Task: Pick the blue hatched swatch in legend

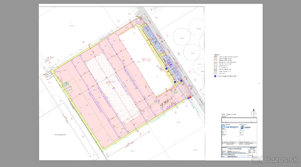Action: click(x=215, y=66)
